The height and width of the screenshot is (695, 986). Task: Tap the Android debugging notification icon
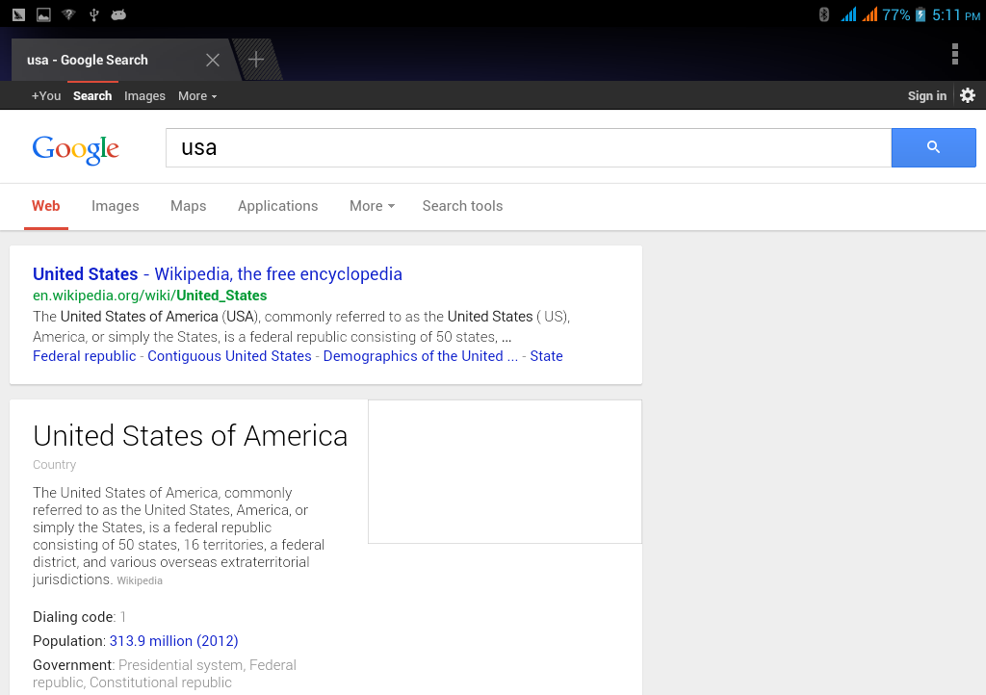[118, 14]
